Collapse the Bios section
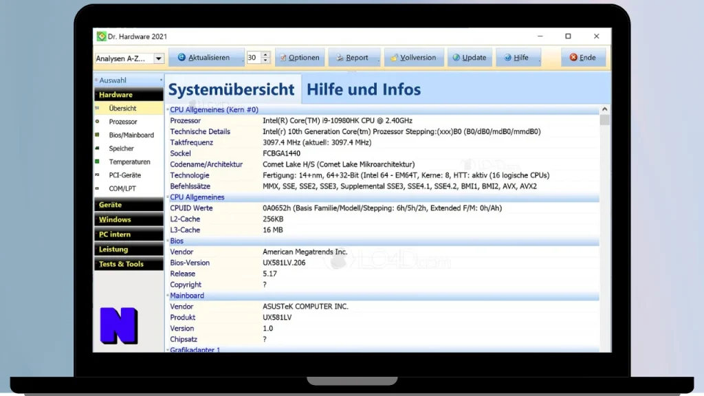 coord(168,241)
